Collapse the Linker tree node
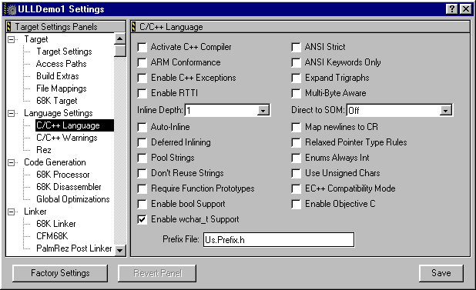The image size is (476, 290). pos(12,212)
